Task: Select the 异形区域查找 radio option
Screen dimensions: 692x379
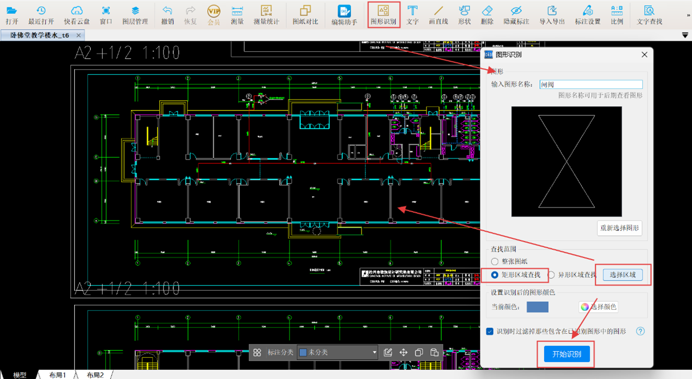Action: (551, 275)
